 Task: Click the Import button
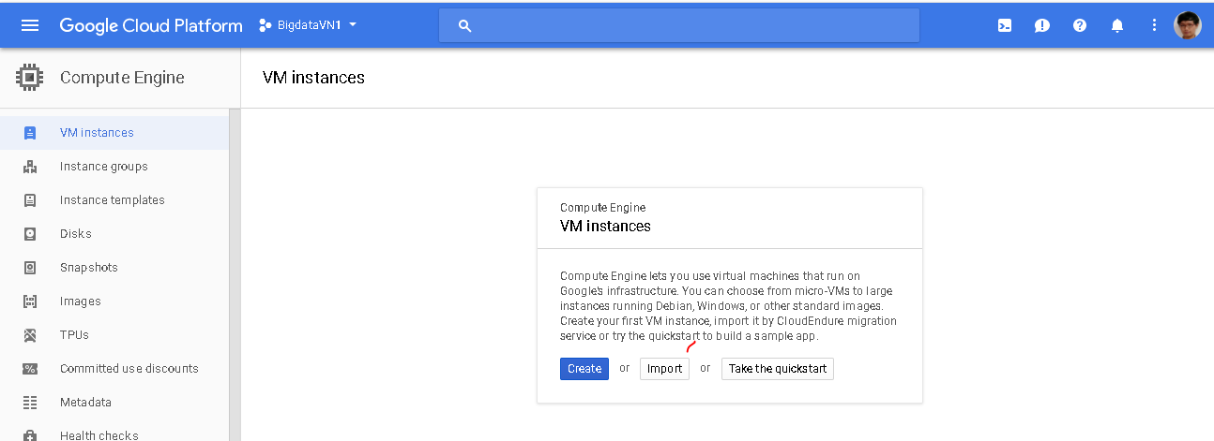click(x=664, y=369)
